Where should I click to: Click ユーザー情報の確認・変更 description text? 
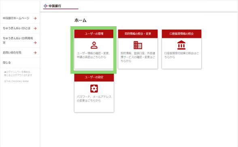coord(93,55)
